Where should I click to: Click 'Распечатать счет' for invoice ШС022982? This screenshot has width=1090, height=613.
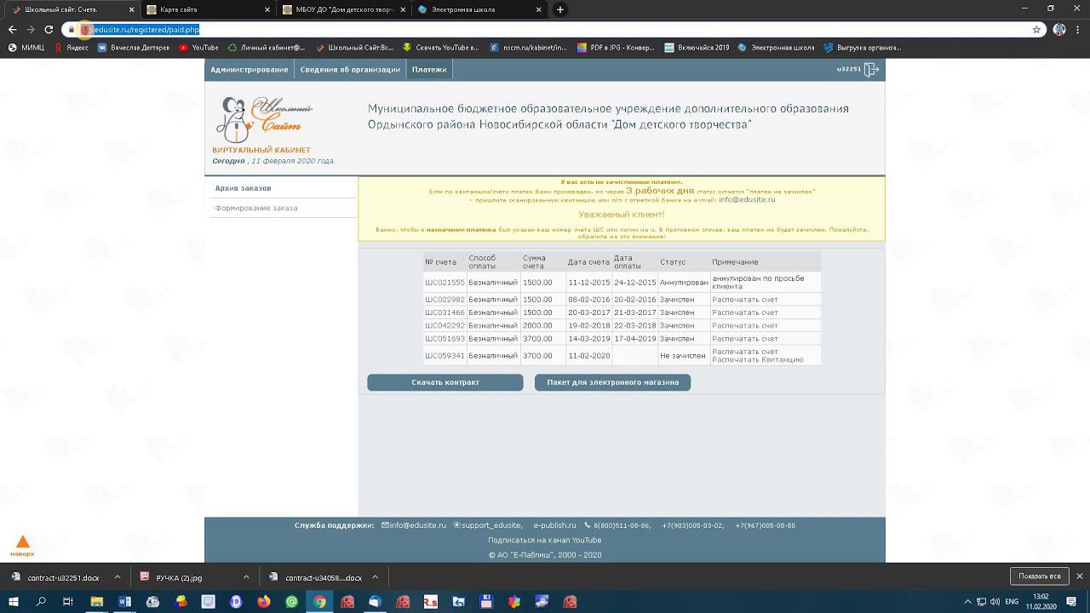point(745,300)
